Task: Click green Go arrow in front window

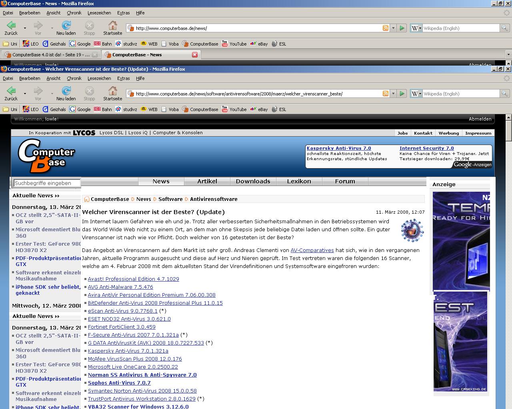Action: pyautogui.click(x=402, y=93)
